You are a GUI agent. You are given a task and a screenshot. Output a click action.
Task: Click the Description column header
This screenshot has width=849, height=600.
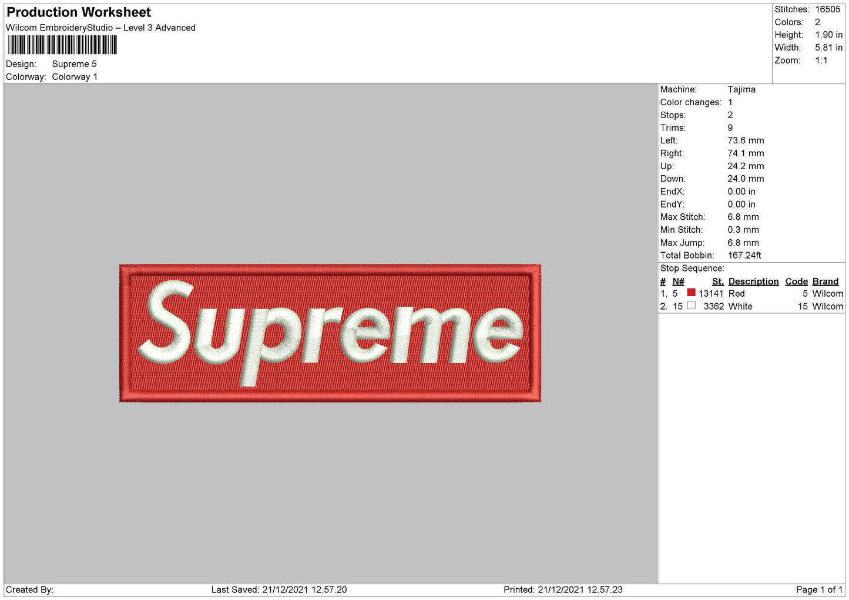(754, 281)
